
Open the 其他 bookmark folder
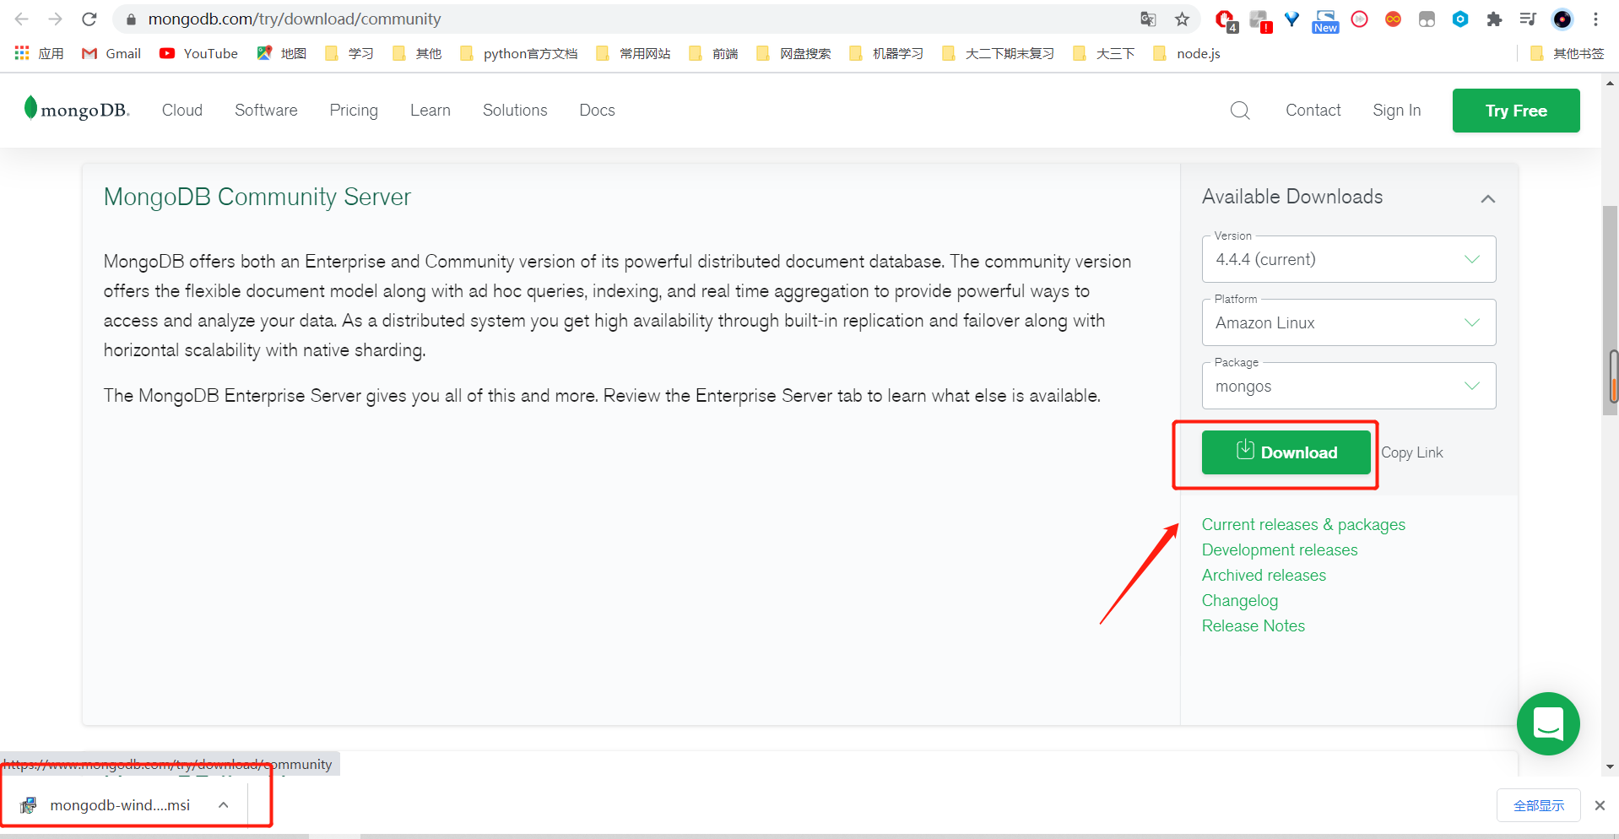pos(417,53)
